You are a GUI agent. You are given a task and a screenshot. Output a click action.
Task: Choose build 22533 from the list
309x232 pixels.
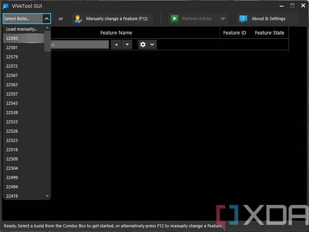click(24, 122)
